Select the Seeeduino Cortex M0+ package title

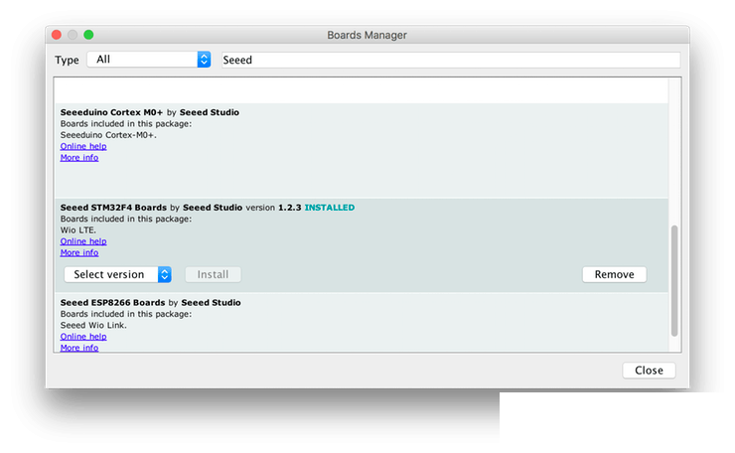(x=111, y=112)
